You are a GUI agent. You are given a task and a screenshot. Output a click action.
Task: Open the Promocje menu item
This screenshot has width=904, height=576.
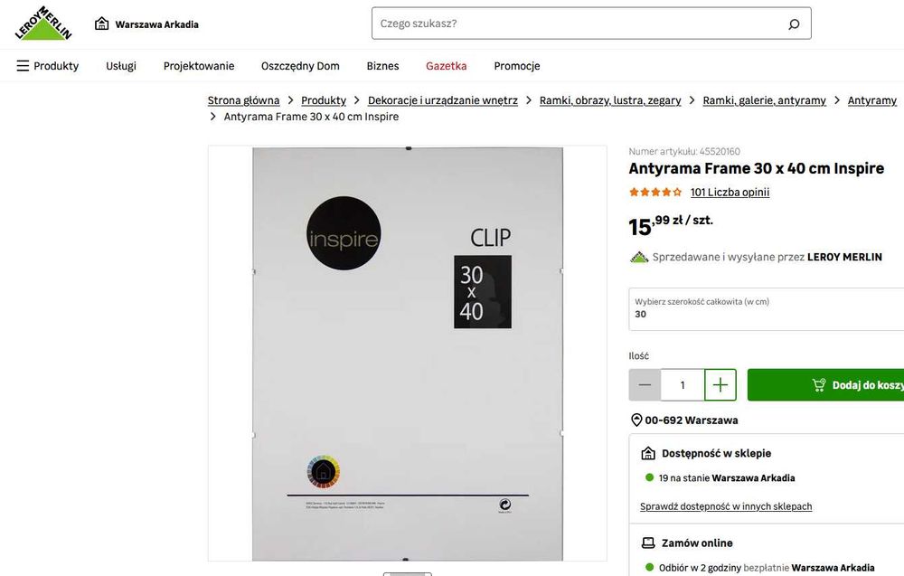(517, 66)
